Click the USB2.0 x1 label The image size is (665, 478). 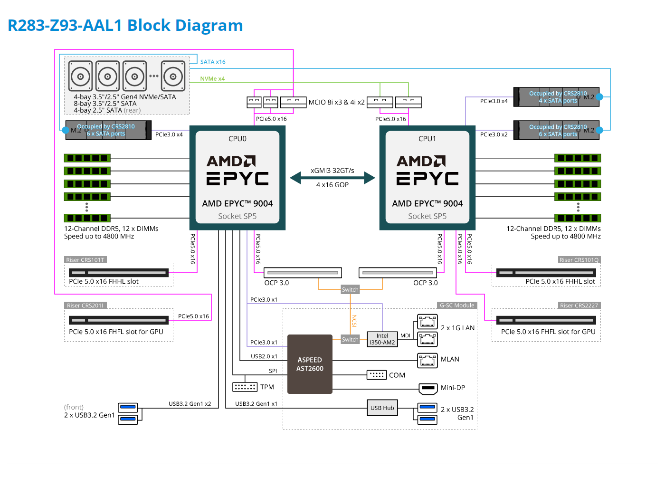[264, 356]
